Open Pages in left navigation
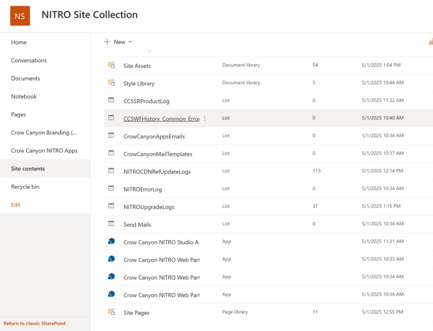 click(19, 114)
